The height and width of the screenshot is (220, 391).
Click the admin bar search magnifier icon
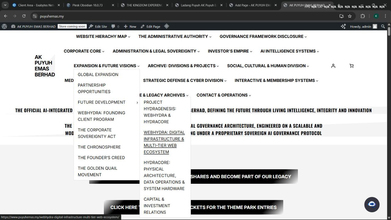pyautogui.click(x=383, y=27)
